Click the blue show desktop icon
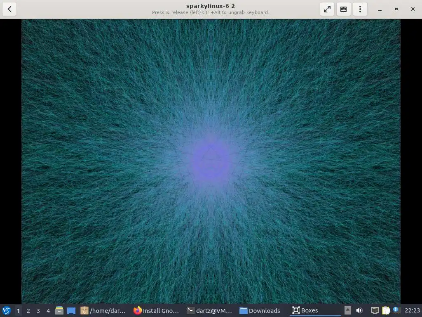Viewport: 422px width, 317px height. tap(71, 311)
